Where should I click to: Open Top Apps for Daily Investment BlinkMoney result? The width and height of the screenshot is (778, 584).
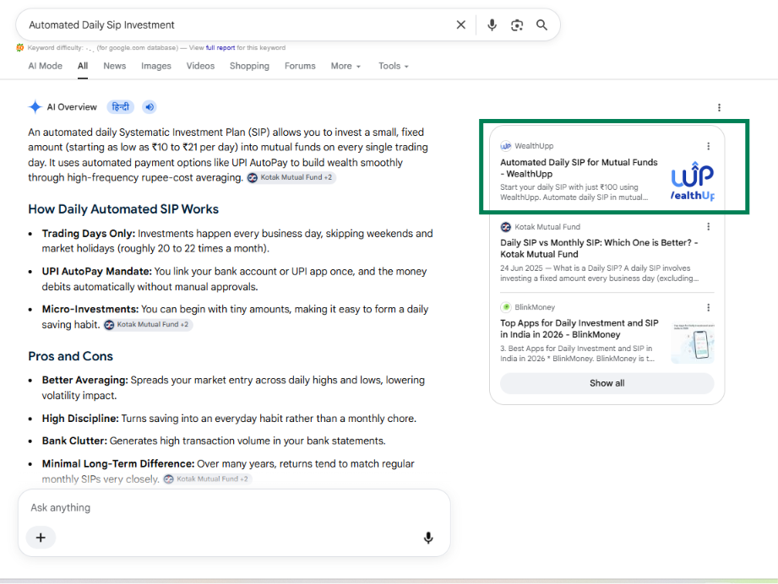579,328
